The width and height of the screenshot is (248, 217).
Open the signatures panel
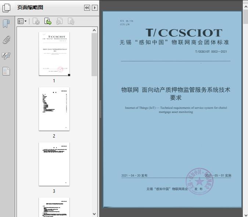coord(6,56)
